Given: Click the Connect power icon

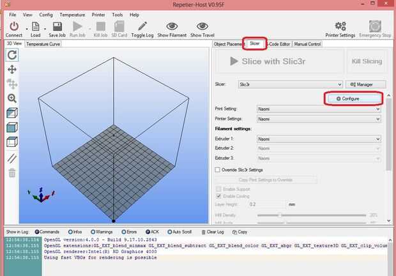Looking at the screenshot, I should (x=14, y=26).
